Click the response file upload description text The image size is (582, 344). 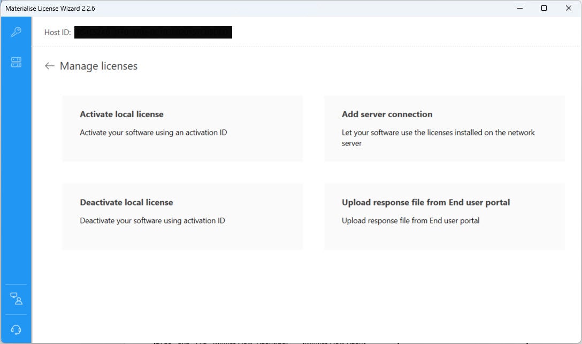(x=410, y=220)
